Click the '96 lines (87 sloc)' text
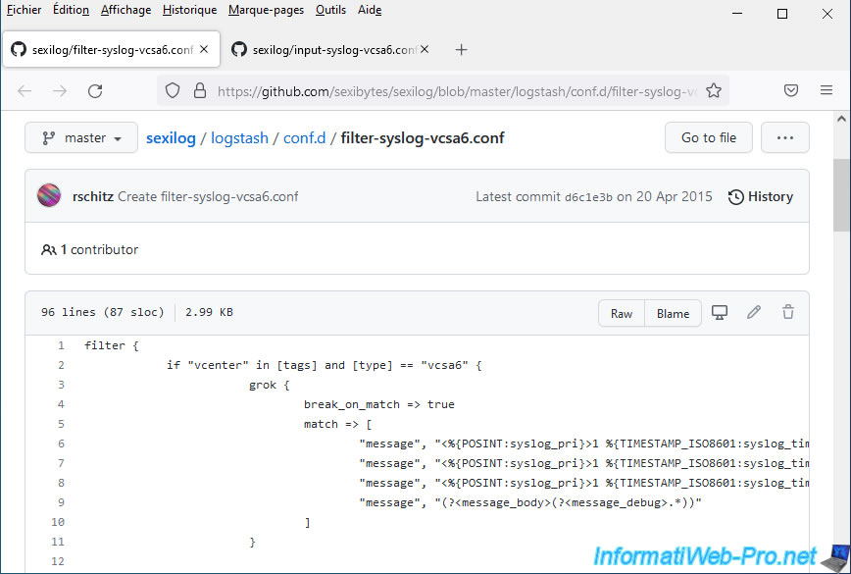 pyautogui.click(x=103, y=312)
